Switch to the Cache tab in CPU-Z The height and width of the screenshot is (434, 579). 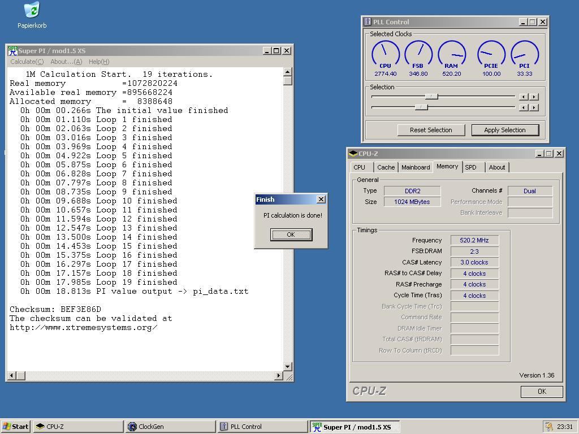point(386,167)
